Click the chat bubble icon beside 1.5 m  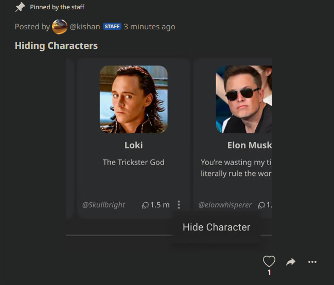pos(145,205)
